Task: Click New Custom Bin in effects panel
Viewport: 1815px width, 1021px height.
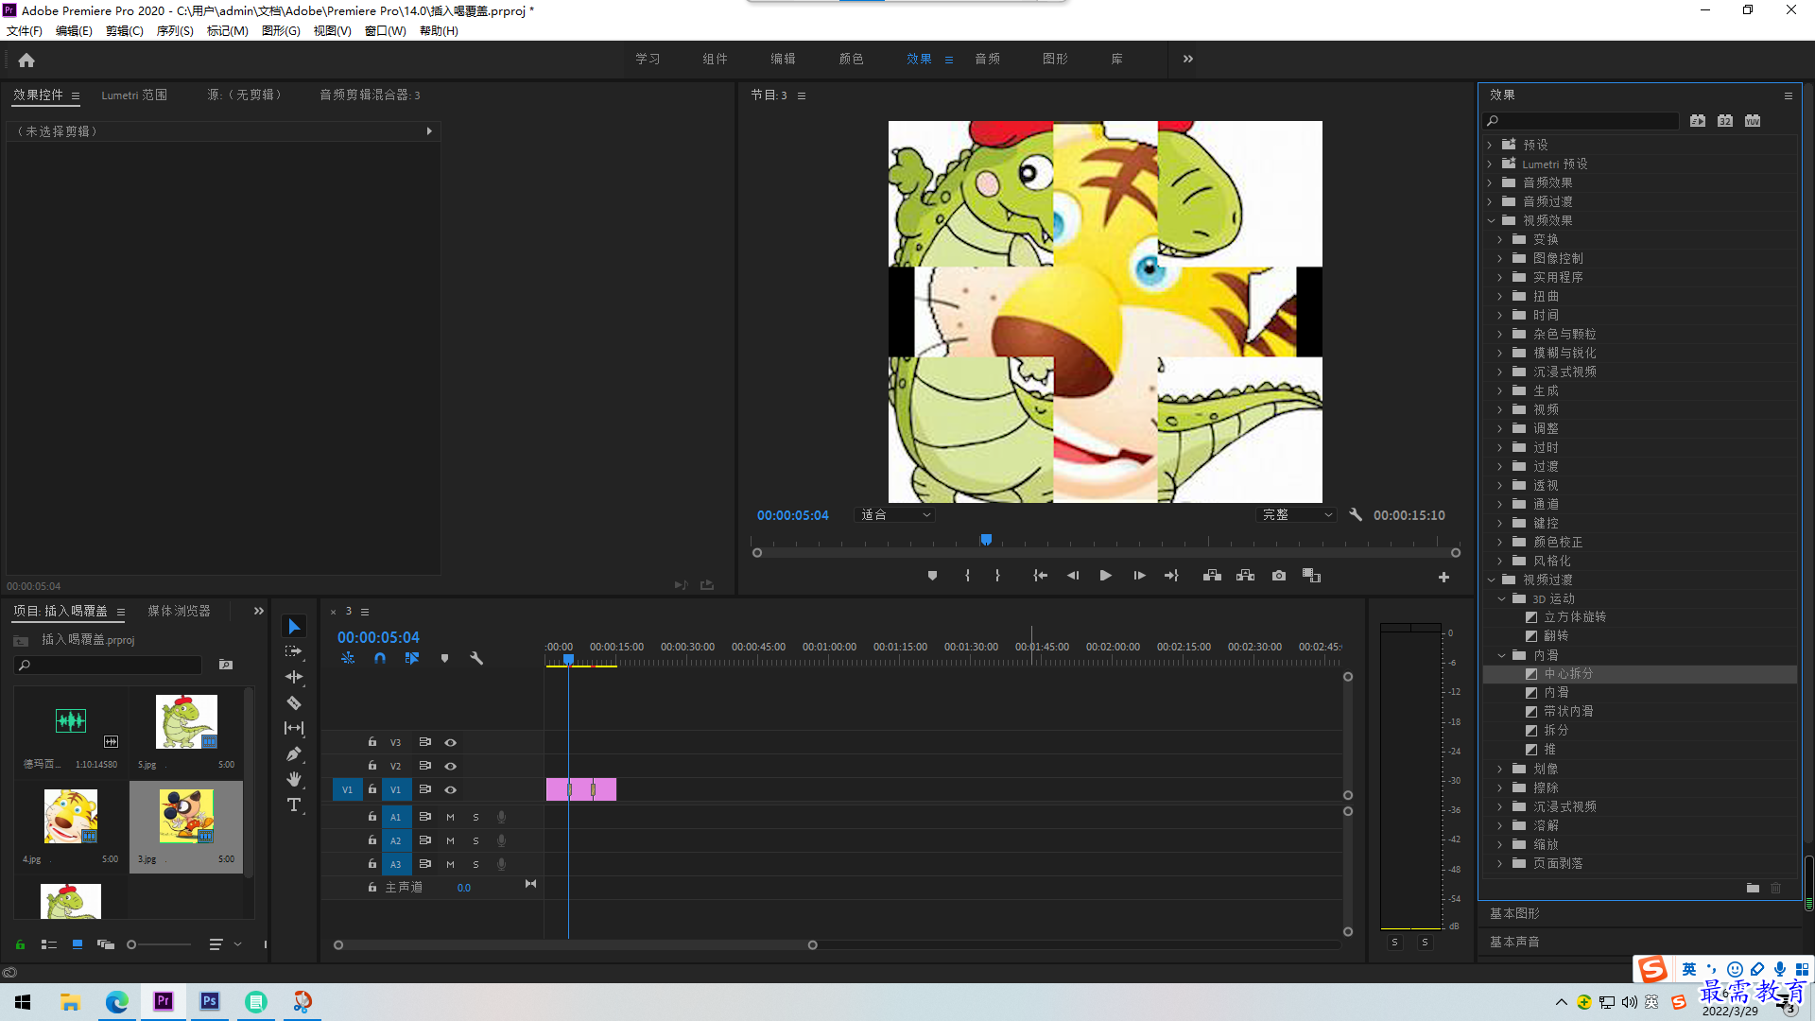Action: coord(1753,888)
